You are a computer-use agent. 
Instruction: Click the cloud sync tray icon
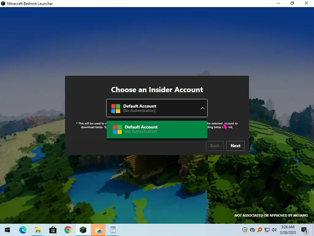pos(252,230)
